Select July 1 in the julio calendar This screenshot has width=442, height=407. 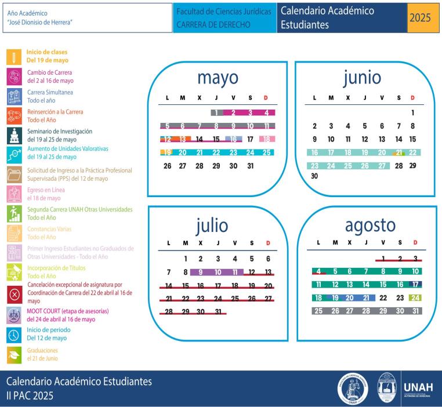tap(186, 259)
